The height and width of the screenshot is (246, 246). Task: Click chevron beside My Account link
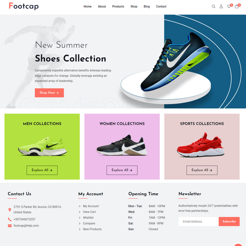click(x=80, y=206)
